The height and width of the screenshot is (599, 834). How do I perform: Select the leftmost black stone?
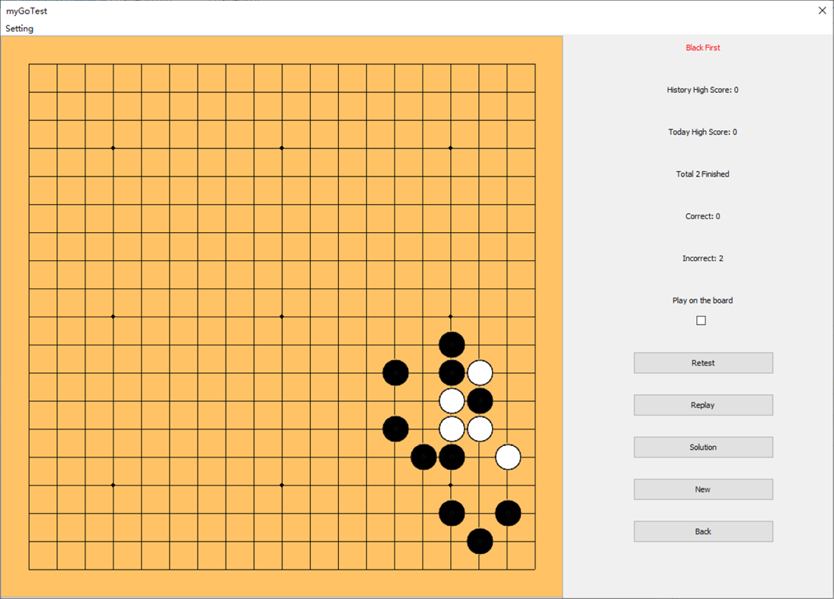click(395, 373)
